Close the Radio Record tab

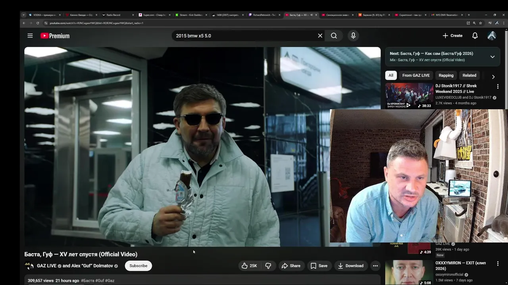133,15
